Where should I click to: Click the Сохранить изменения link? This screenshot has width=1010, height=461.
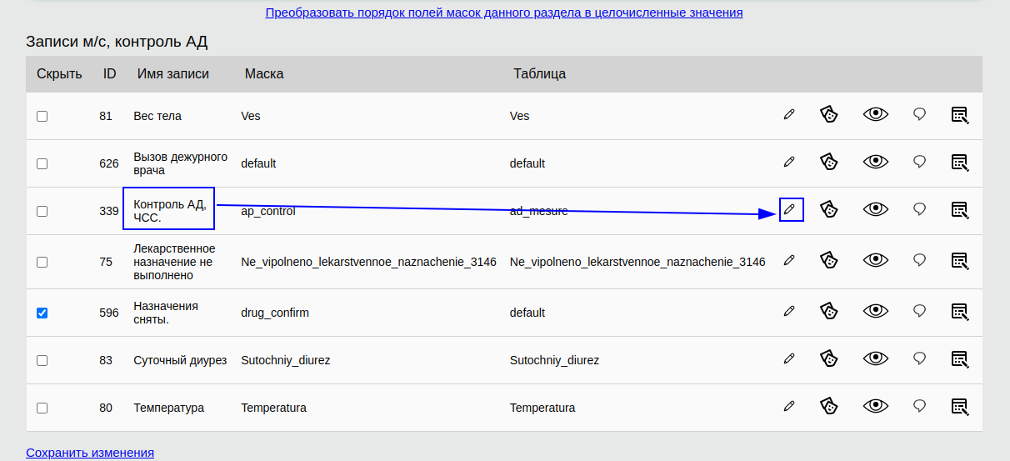click(90, 453)
